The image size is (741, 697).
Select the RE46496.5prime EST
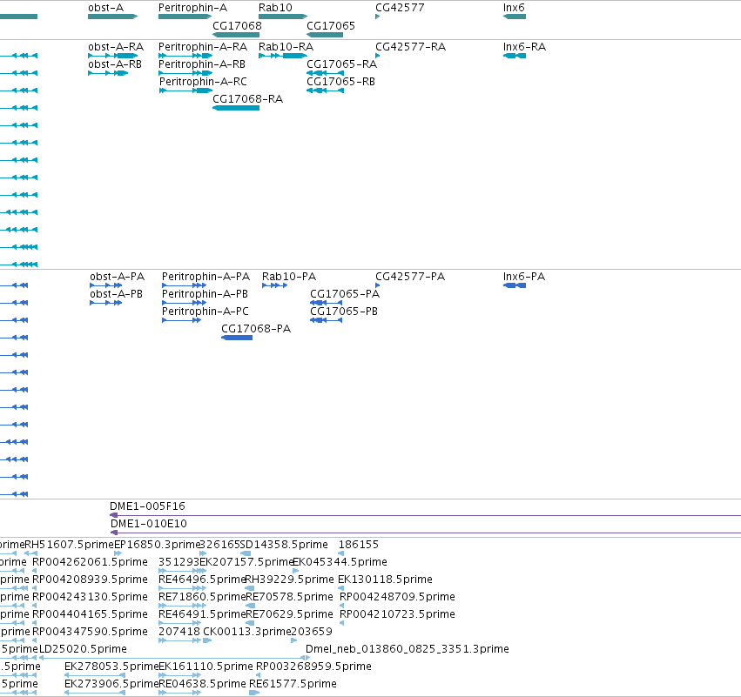coord(182,588)
